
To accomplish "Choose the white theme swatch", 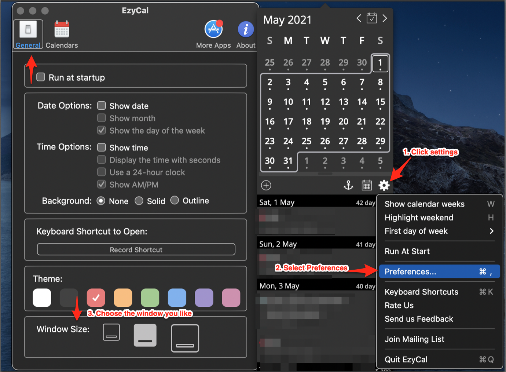I will click(x=42, y=298).
